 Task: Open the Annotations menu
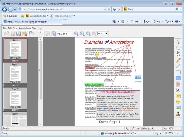click(25, 28)
